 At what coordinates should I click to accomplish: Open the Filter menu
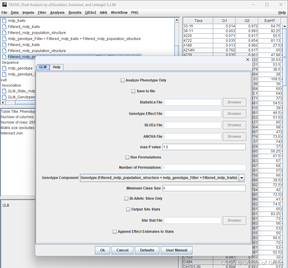[42, 13]
